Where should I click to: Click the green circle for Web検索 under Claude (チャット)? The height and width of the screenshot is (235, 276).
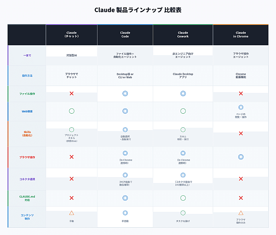(71, 111)
